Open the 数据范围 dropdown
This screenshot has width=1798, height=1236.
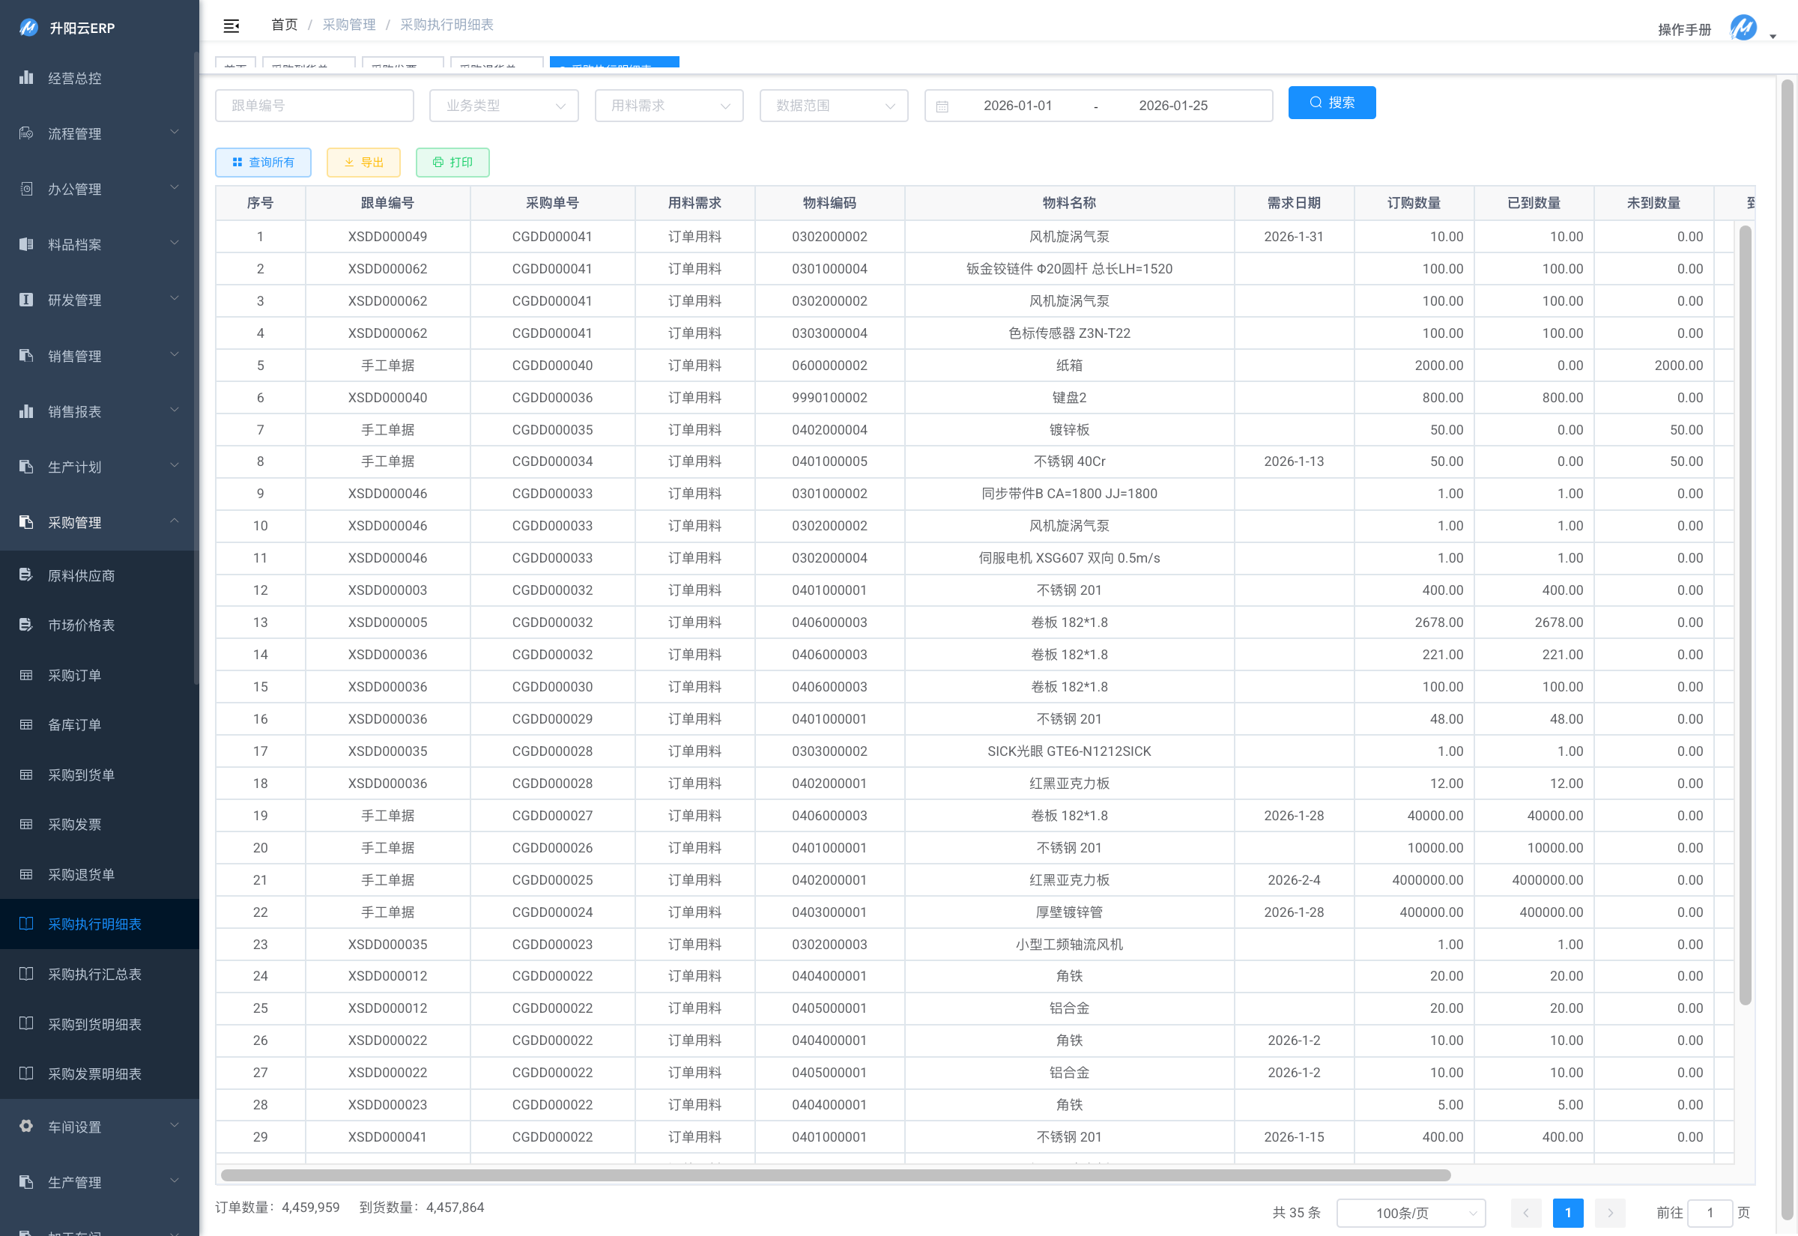(x=833, y=106)
